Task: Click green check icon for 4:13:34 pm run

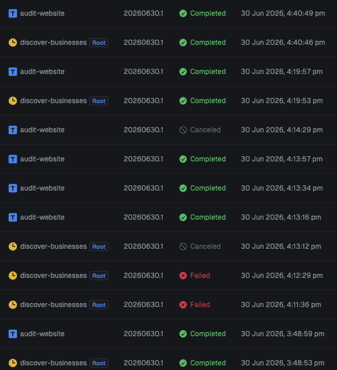Action: pos(183,188)
